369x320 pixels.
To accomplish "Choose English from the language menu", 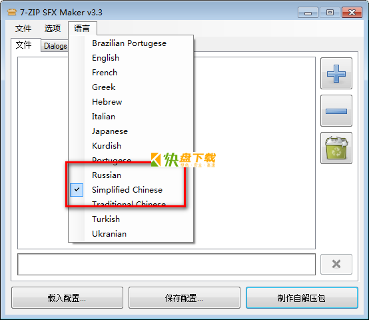I will point(131,58).
